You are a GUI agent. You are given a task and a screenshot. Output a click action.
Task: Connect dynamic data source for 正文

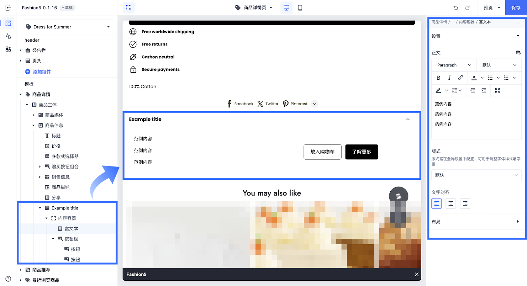[518, 53]
